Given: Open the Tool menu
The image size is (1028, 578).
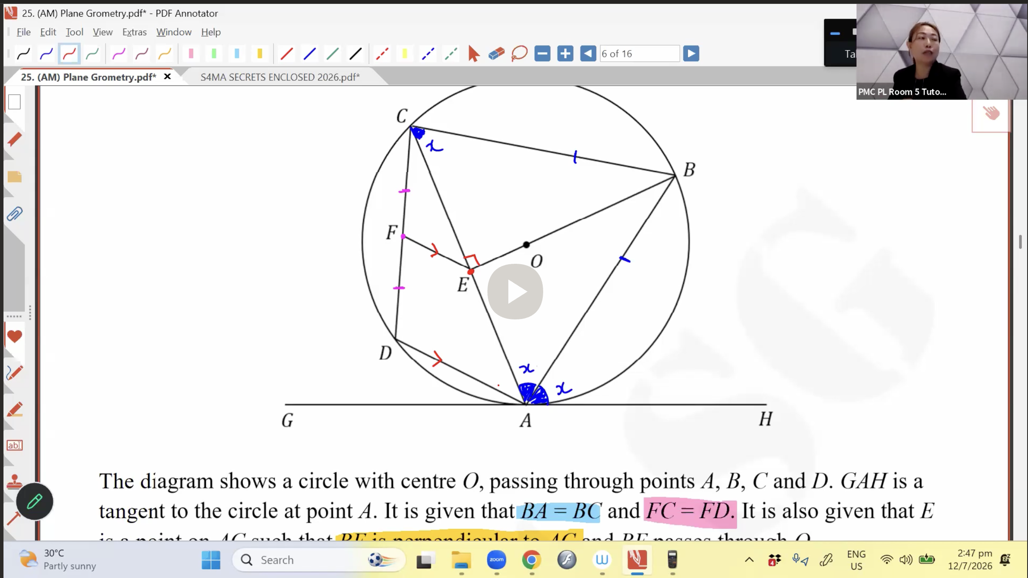Looking at the screenshot, I should (x=74, y=32).
